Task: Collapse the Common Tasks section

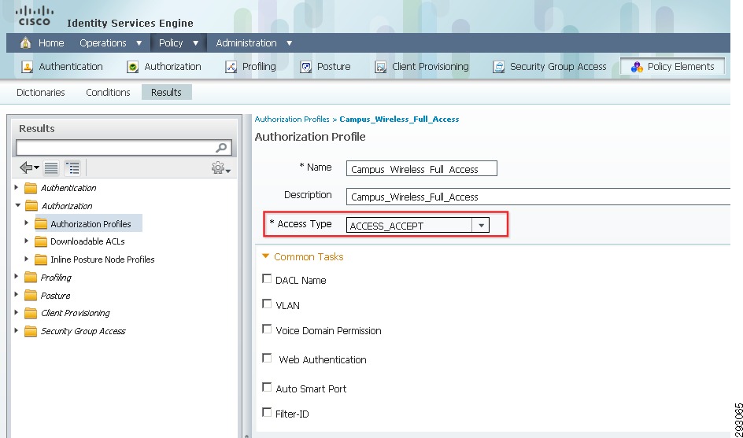Action: [266, 256]
